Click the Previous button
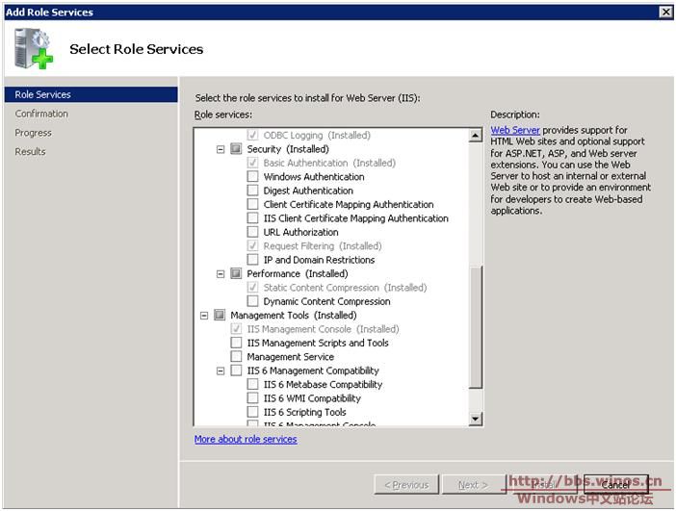The height and width of the screenshot is (511, 676). click(x=406, y=485)
